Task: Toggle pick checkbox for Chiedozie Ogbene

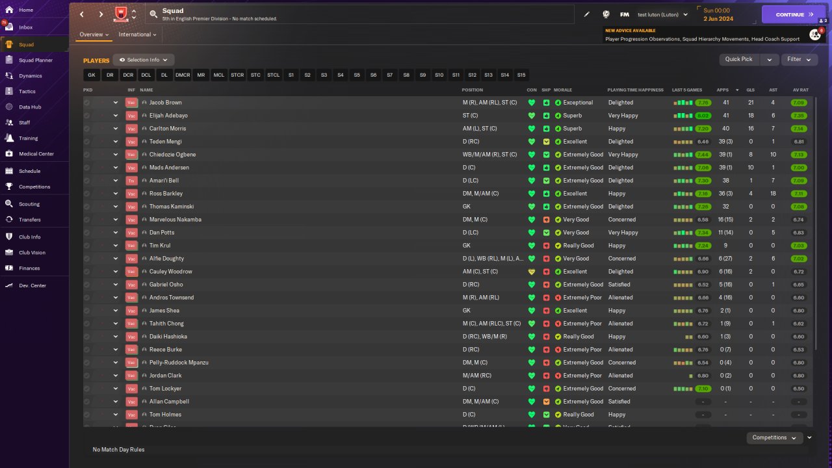Action: click(87, 155)
